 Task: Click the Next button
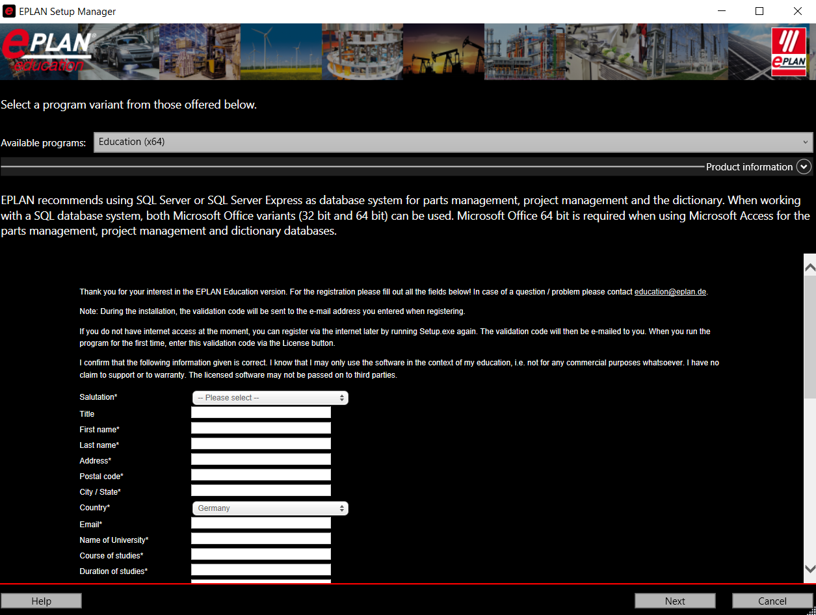[x=675, y=601]
